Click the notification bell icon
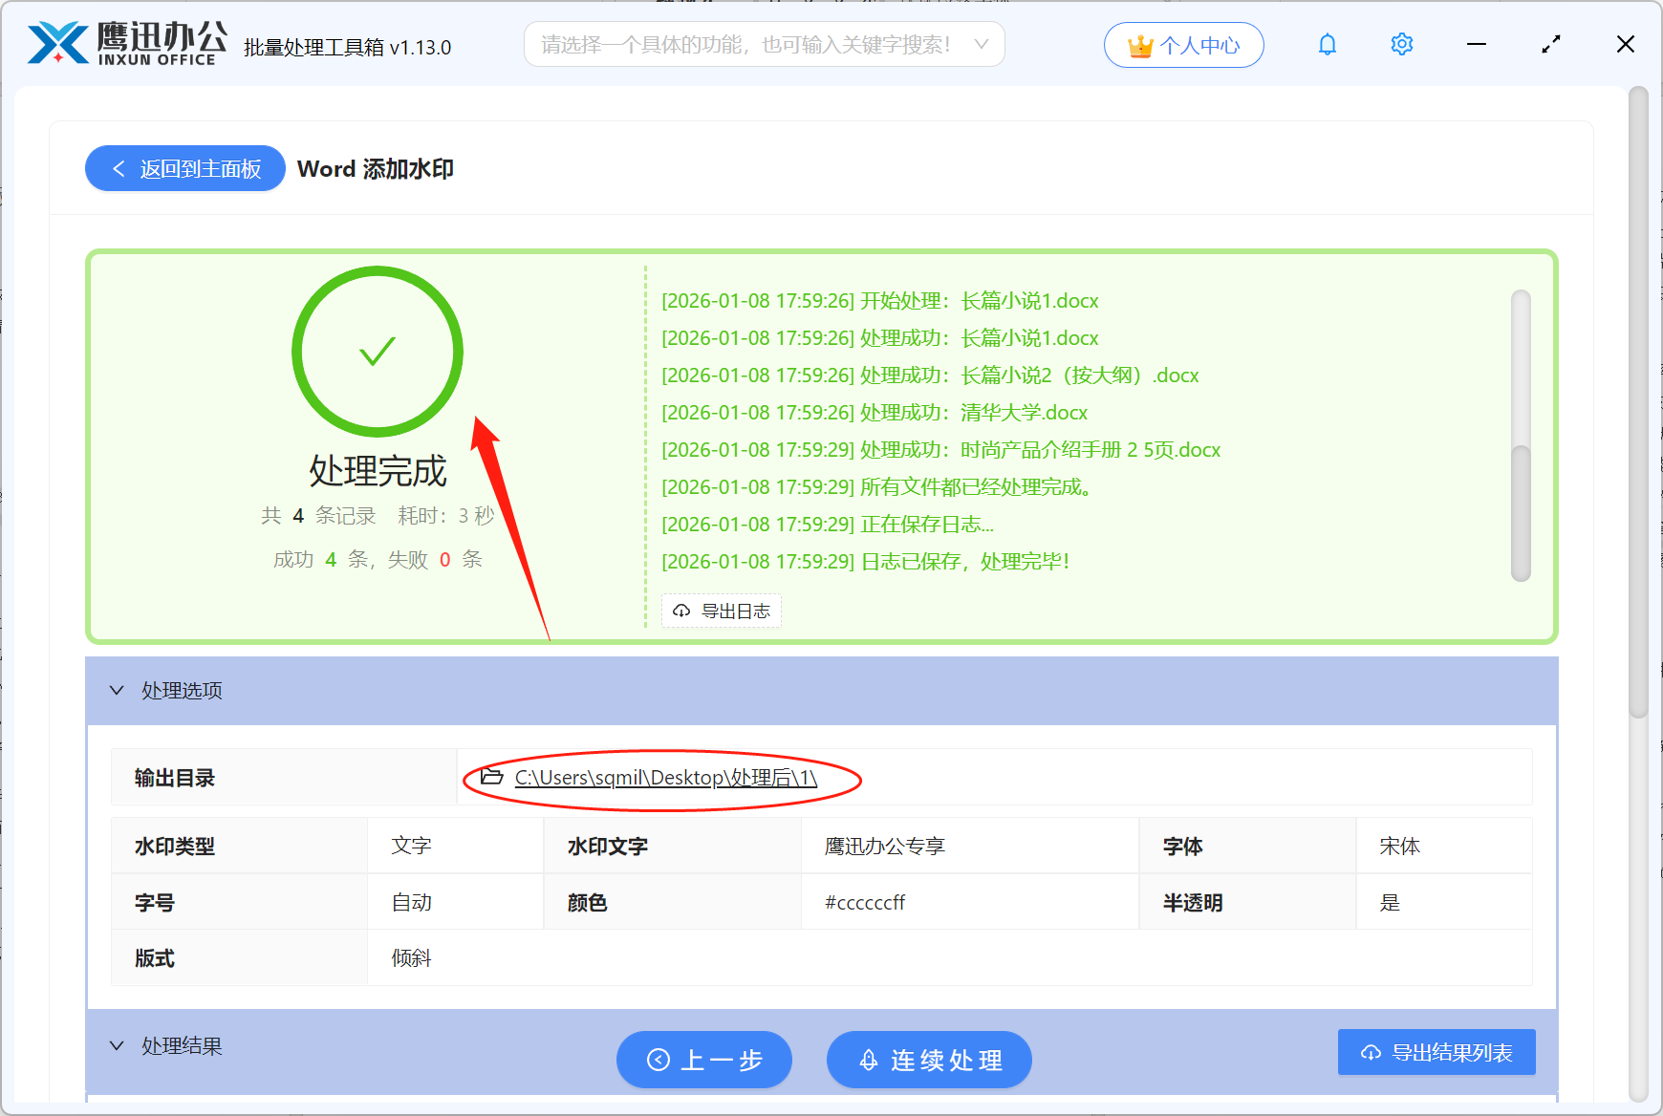The width and height of the screenshot is (1663, 1116). [1327, 44]
